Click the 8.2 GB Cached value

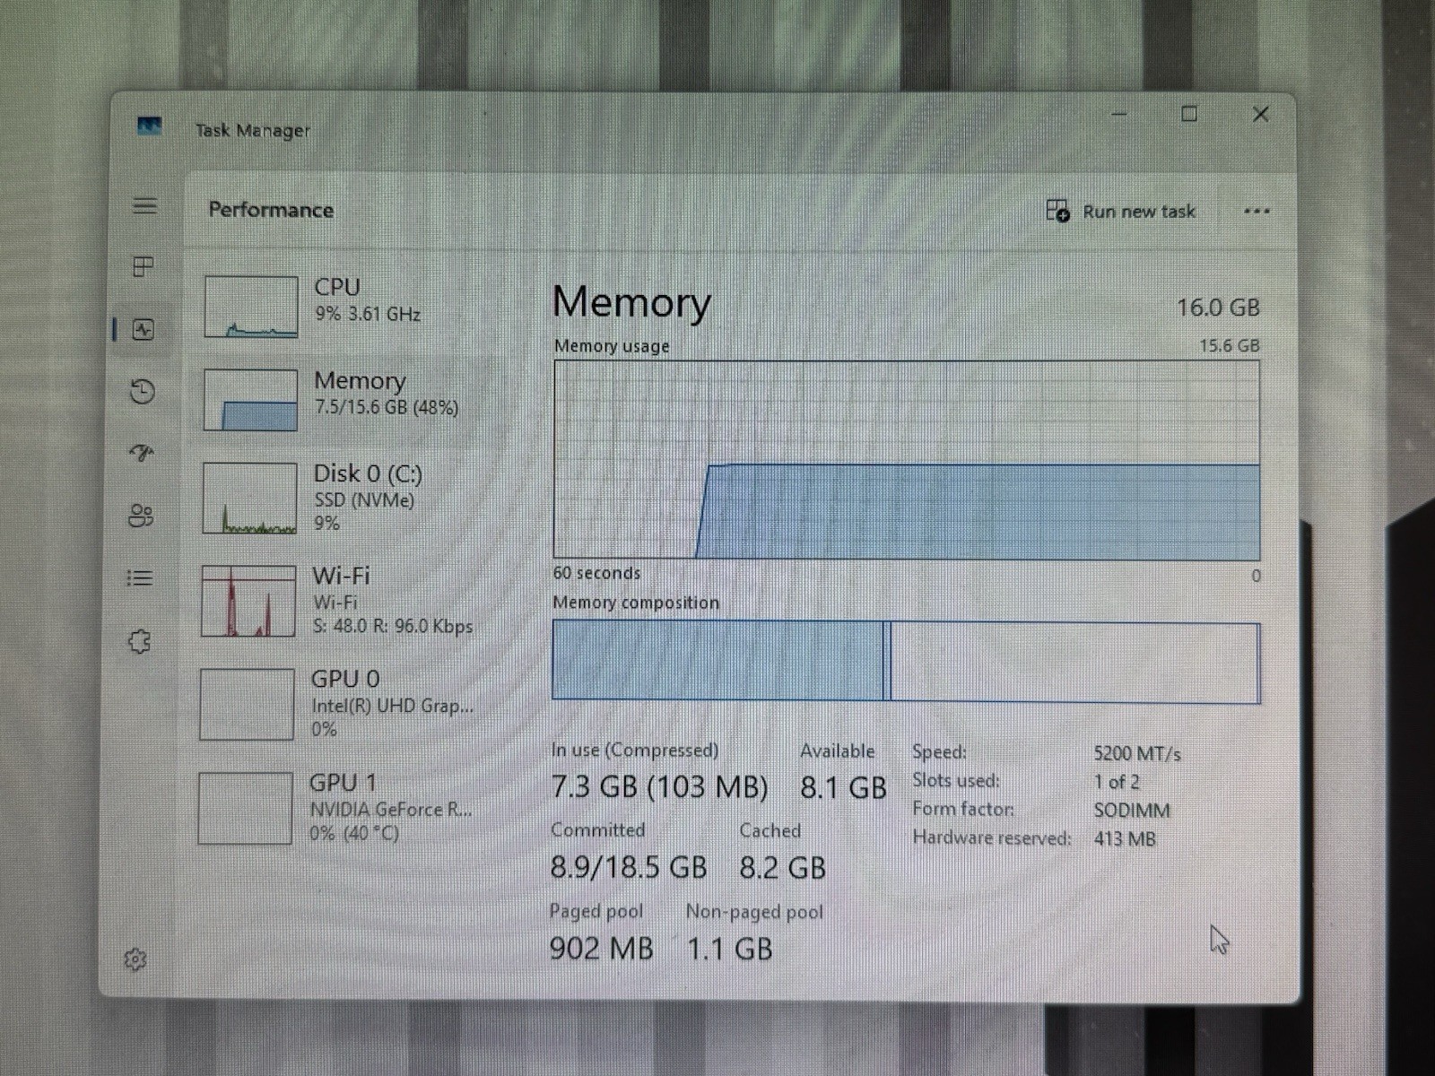[782, 867]
